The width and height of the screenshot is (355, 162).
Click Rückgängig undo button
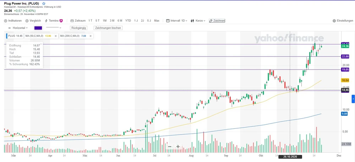pyautogui.click(x=78, y=28)
